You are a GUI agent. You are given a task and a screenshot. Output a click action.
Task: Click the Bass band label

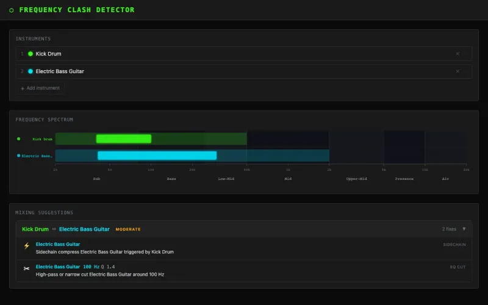click(x=171, y=179)
